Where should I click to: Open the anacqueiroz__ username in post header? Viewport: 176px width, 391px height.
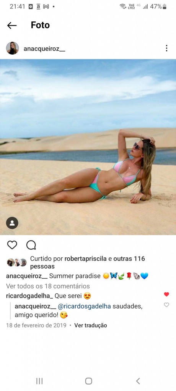(x=44, y=48)
